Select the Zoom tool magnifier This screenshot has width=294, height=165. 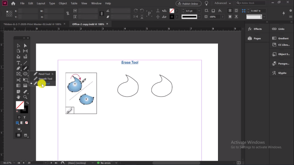coord(25,97)
